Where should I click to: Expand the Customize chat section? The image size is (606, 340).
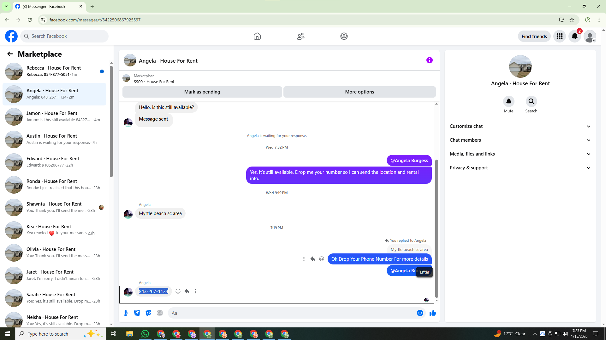(520, 126)
